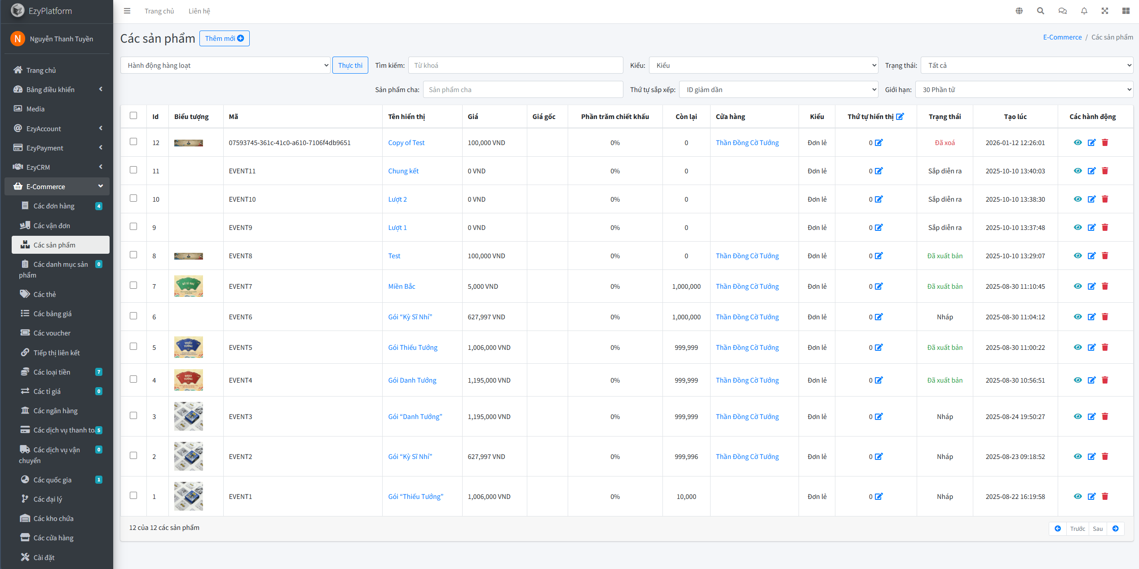Delete the EVENT11 product with the trash icon
The height and width of the screenshot is (569, 1139).
[x=1105, y=171]
